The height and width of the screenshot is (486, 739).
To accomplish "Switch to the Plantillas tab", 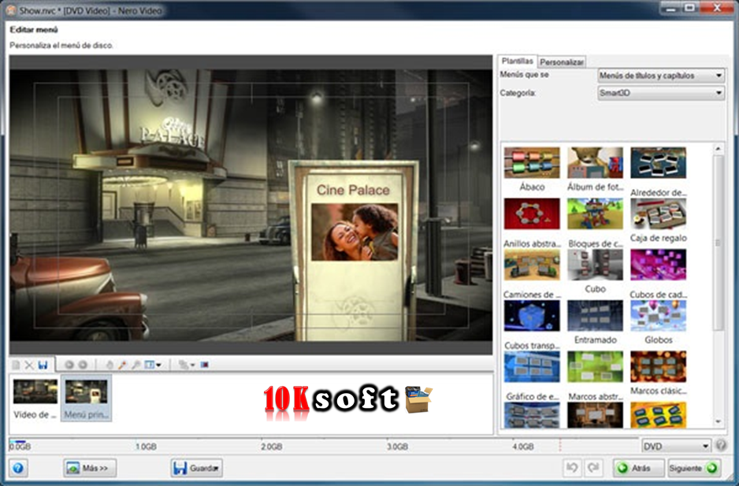I will click(517, 61).
